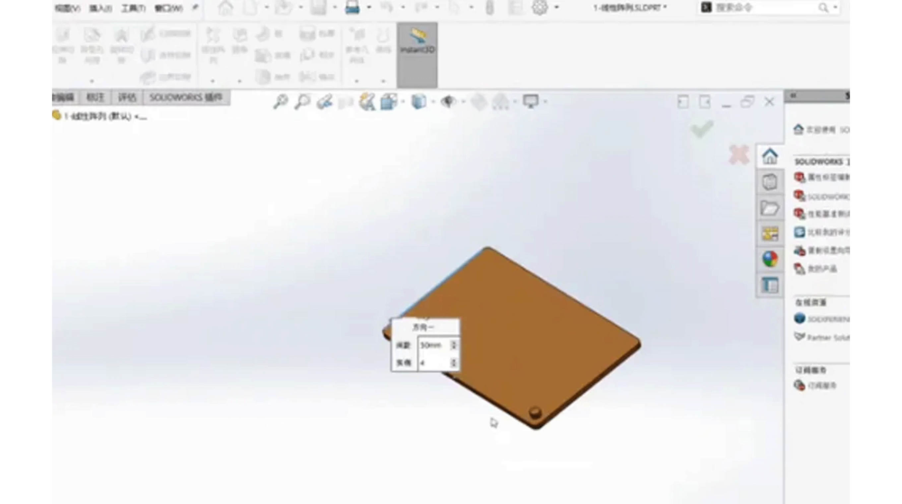Click the spinner arrows of the 实例 field
Viewport: 902px width, 504px height.
pos(454,363)
